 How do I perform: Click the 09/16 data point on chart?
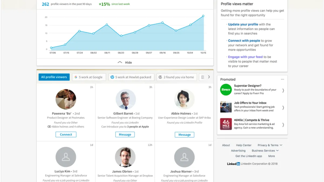point(162,23)
